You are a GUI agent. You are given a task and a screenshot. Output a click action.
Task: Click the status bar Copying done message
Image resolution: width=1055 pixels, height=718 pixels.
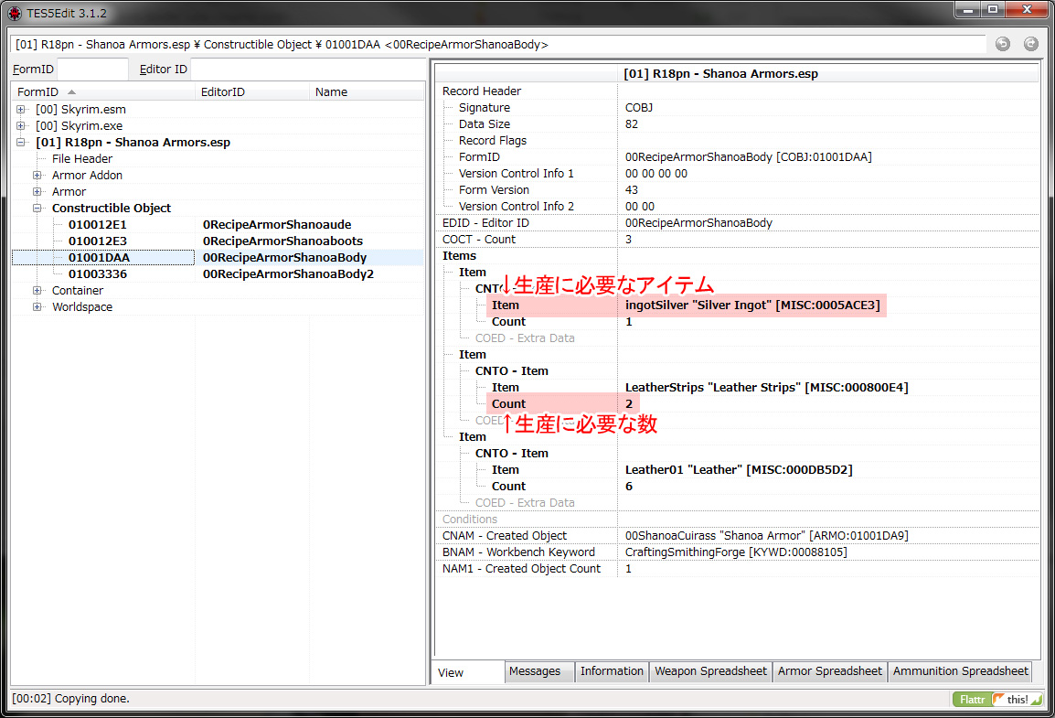tap(70, 699)
